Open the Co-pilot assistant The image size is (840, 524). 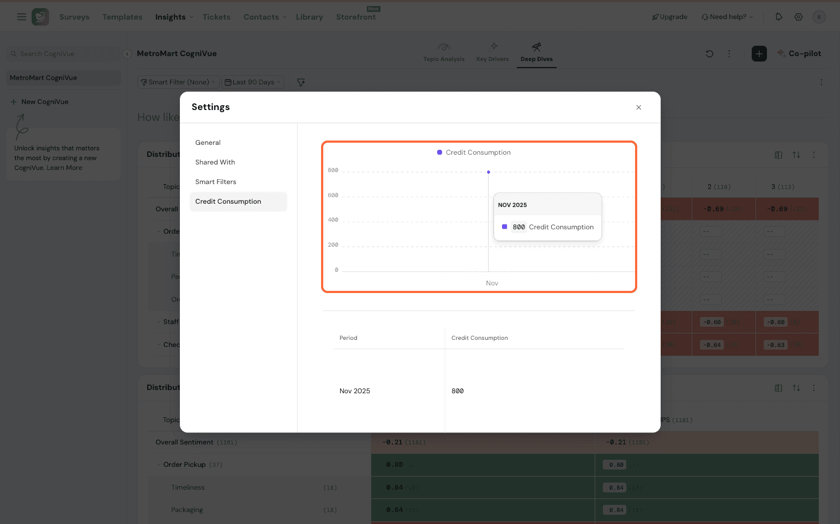[799, 53]
